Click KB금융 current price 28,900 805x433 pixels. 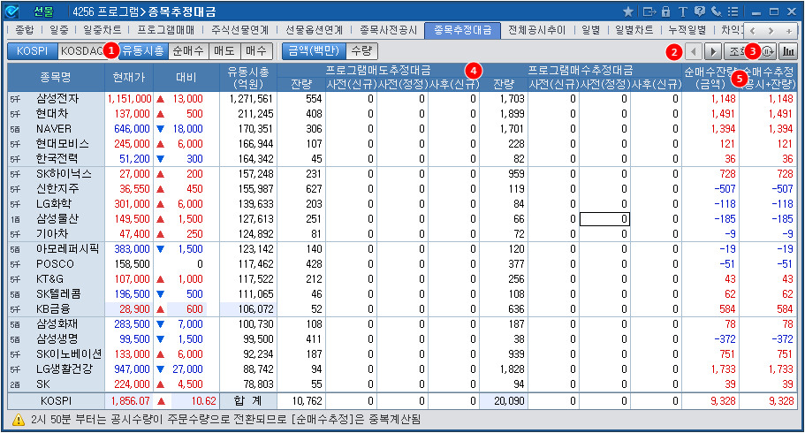[x=134, y=309]
